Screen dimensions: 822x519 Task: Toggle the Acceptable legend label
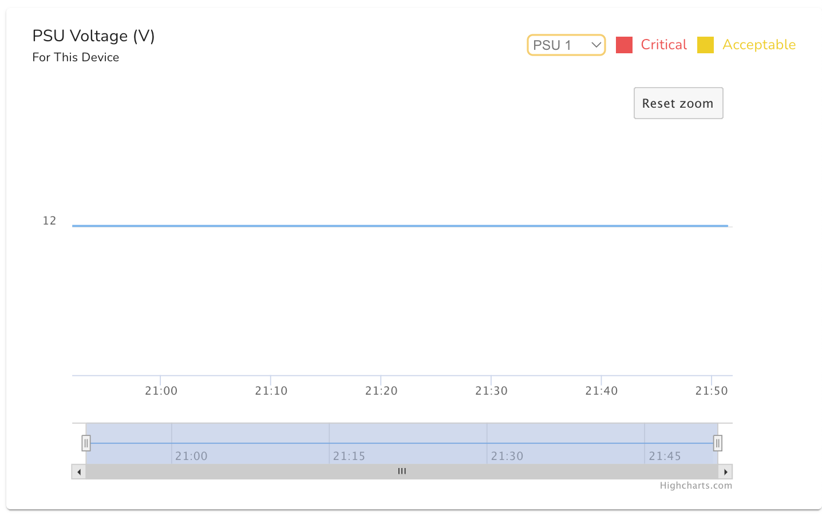coord(758,45)
